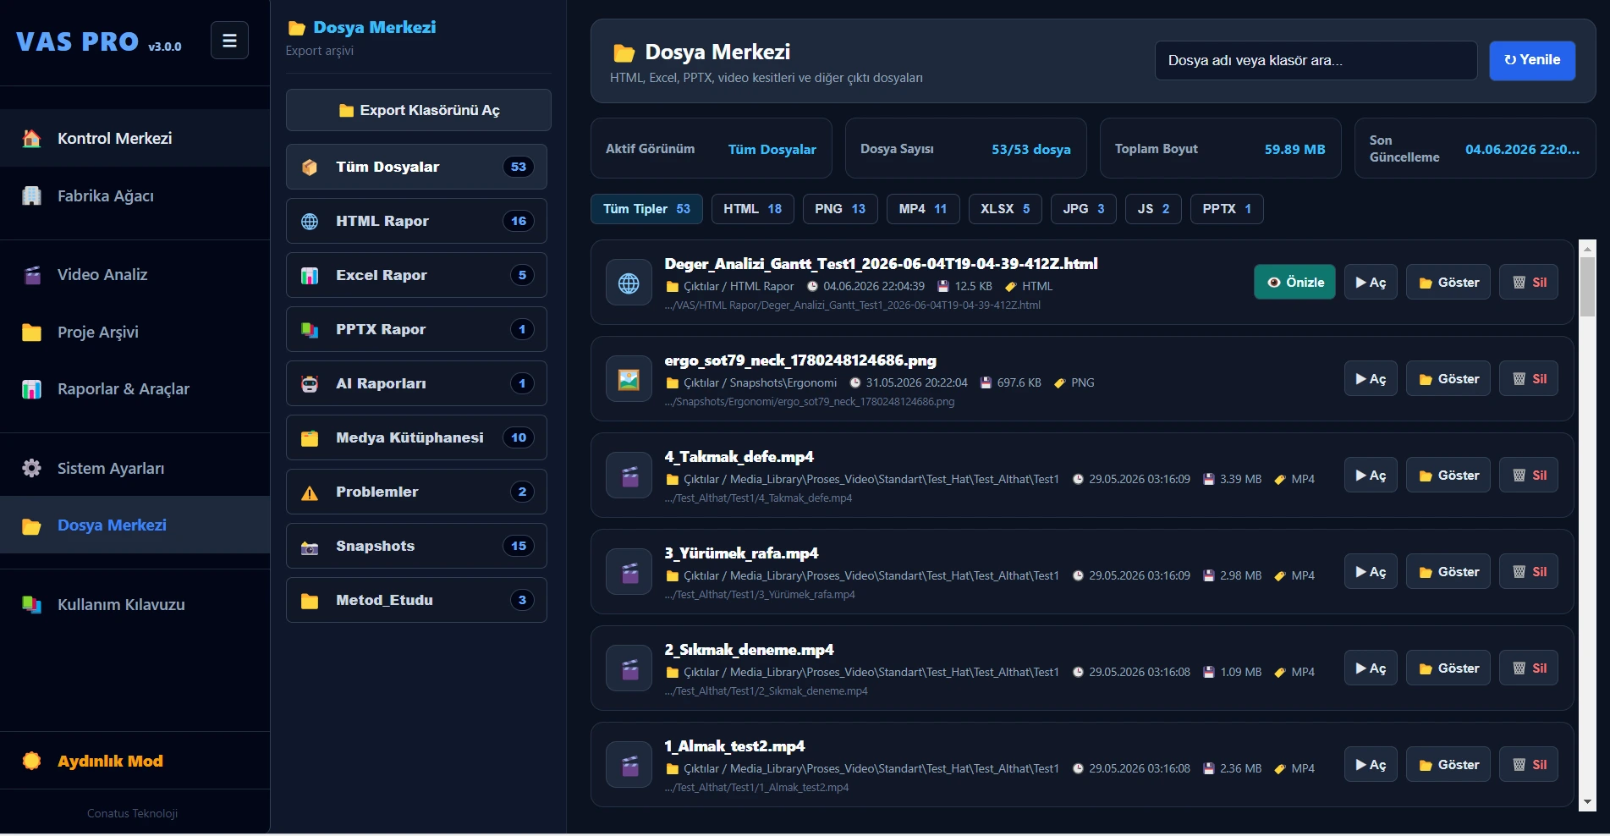Select Metod_Etudu folder category
Viewport: 1610px width, 836px height.
[x=416, y=600]
